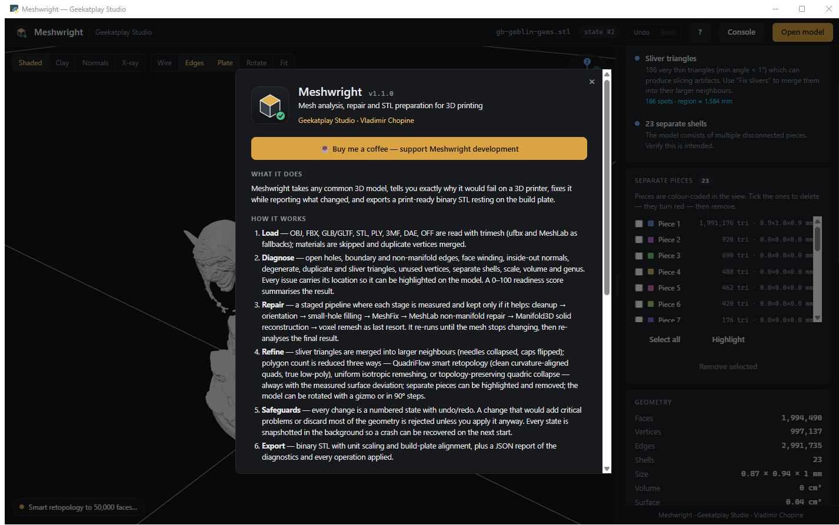
Task: Click the file name gb-goblin-gems.stl
Action: click(534, 32)
